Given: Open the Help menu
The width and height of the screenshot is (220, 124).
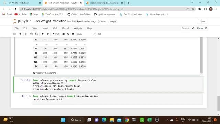Looking at the screenshot, I should [x=89, y=28].
